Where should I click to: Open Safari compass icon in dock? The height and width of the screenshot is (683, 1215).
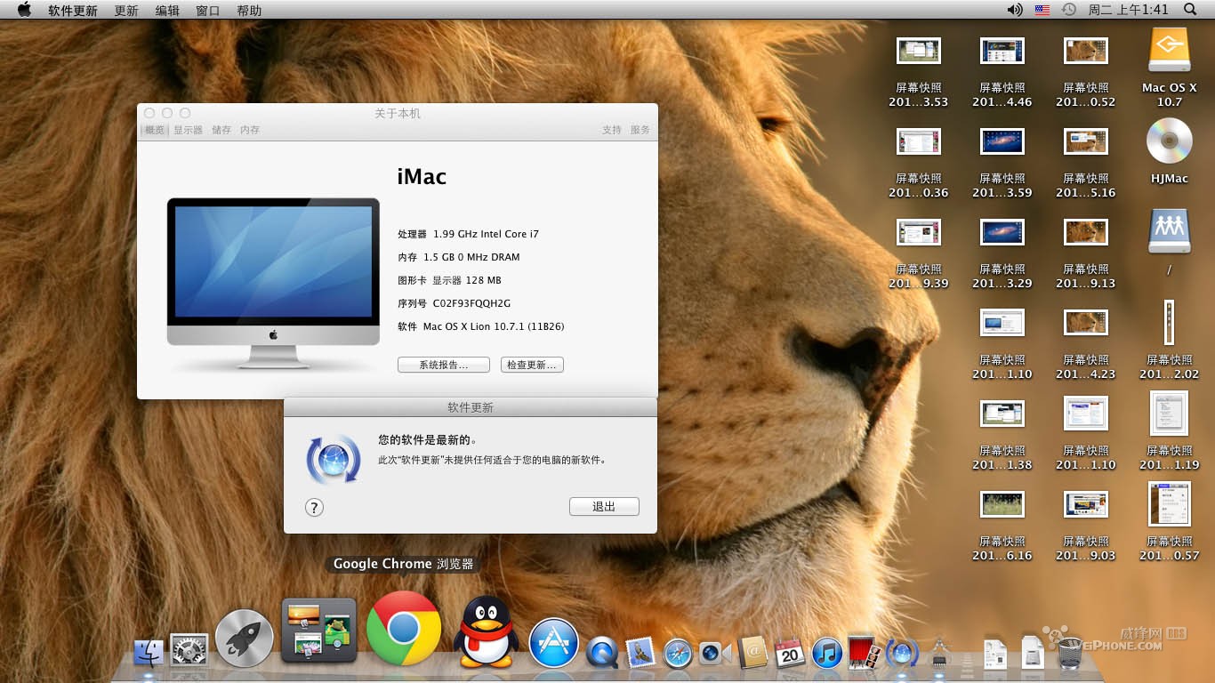tap(678, 654)
